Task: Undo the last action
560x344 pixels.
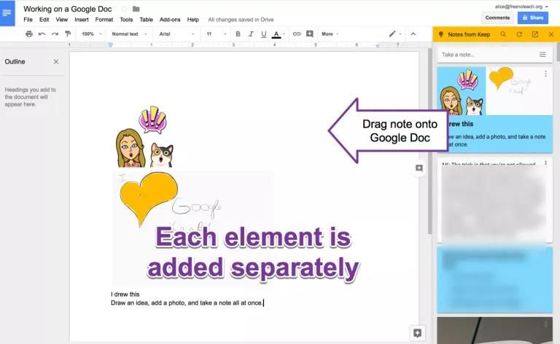Action: pyautogui.click(x=42, y=34)
